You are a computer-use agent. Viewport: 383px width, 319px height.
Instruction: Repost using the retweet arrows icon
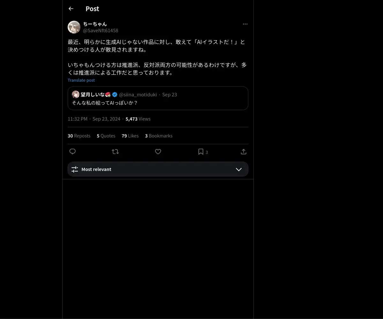coord(115,152)
